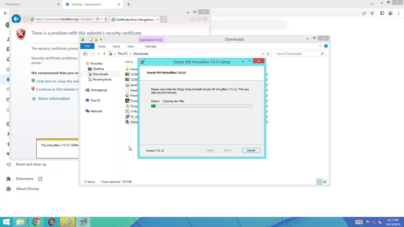Select Desktop in Explorer navigation pane
This screenshot has width=404, height=227.
click(x=98, y=69)
